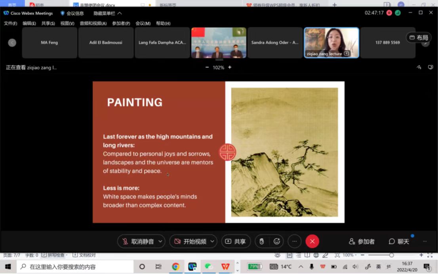Screen dimensions: 438x274
Task: Zoom out shared content with minus
Action: 207,67
